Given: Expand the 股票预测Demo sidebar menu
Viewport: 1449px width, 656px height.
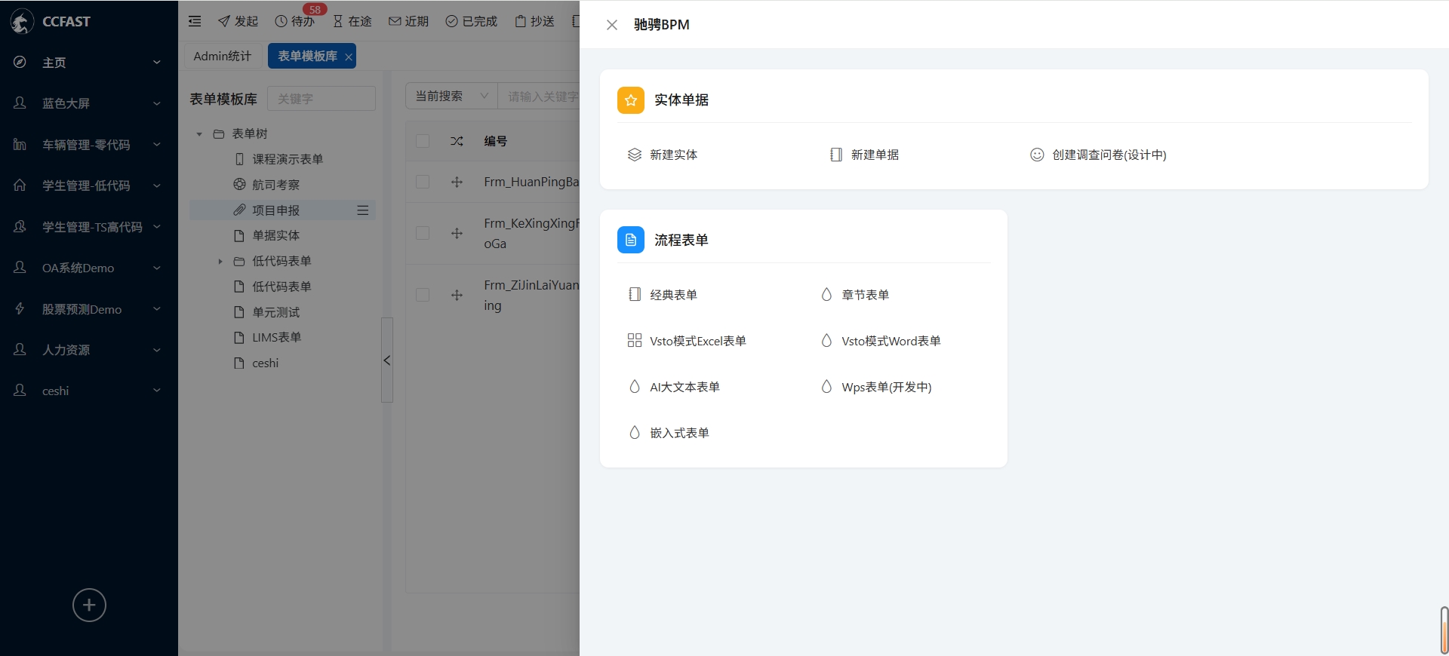Looking at the screenshot, I should (x=89, y=309).
